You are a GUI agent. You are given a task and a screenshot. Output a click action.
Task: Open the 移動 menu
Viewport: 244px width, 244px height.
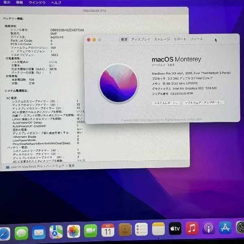pyautogui.click(x=20, y=2)
